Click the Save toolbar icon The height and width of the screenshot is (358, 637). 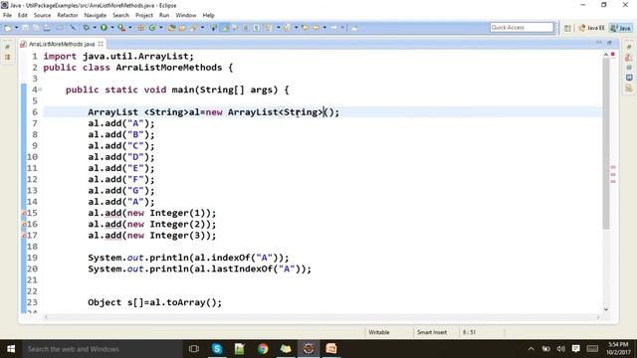[x=26, y=28]
